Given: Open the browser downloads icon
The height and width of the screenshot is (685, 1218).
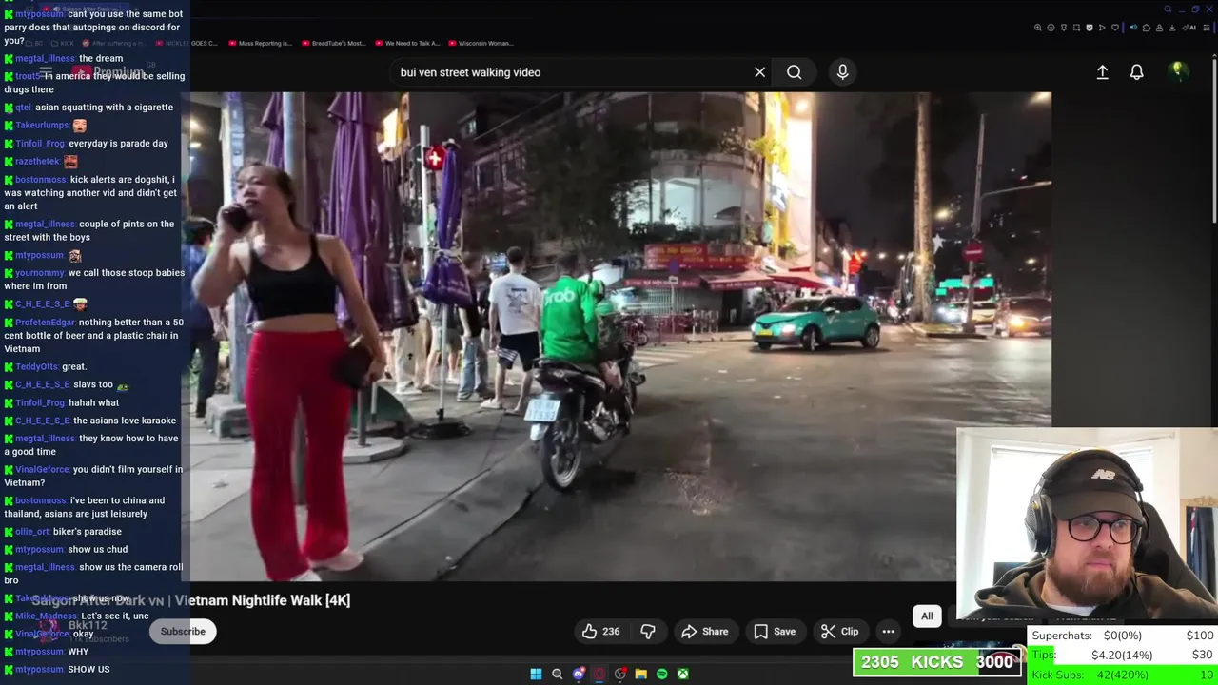Looking at the screenshot, I should (1171, 28).
